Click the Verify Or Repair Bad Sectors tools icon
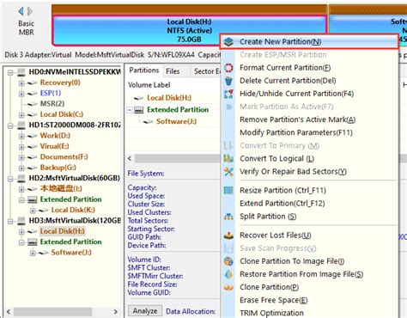The image size is (407, 318). tap(228, 172)
